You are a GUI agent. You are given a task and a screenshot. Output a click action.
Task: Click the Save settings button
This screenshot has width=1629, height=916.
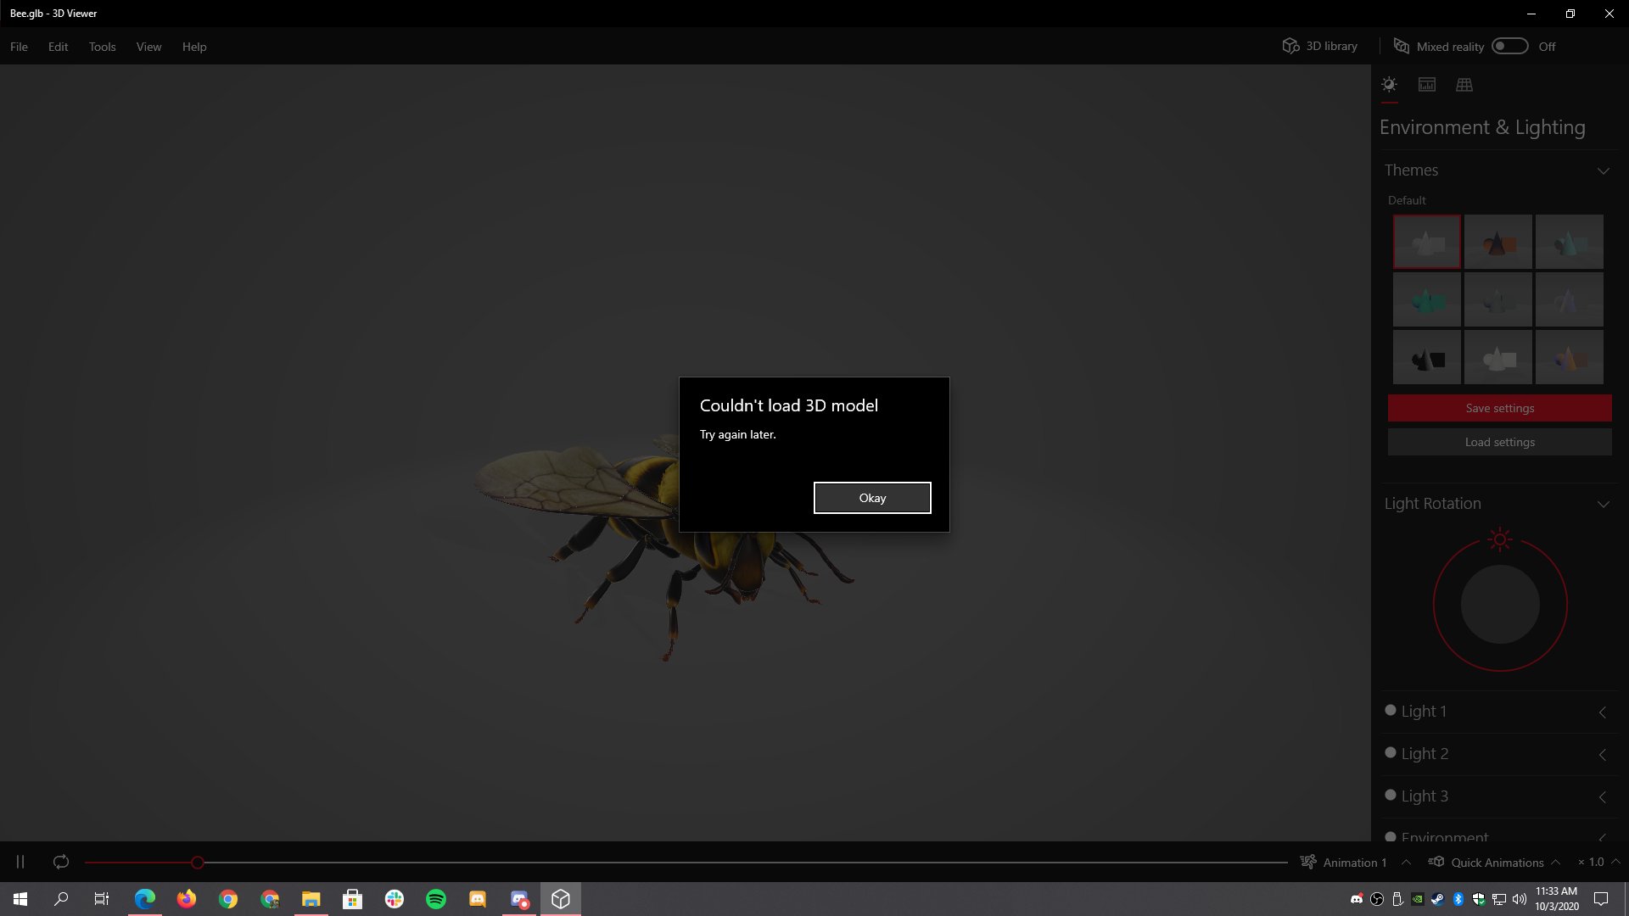click(x=1499, y=408)
